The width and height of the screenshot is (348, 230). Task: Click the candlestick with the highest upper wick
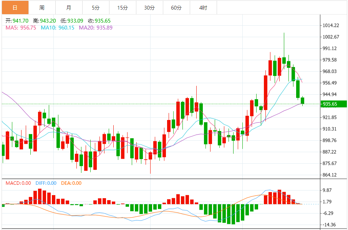click(284, 61)
